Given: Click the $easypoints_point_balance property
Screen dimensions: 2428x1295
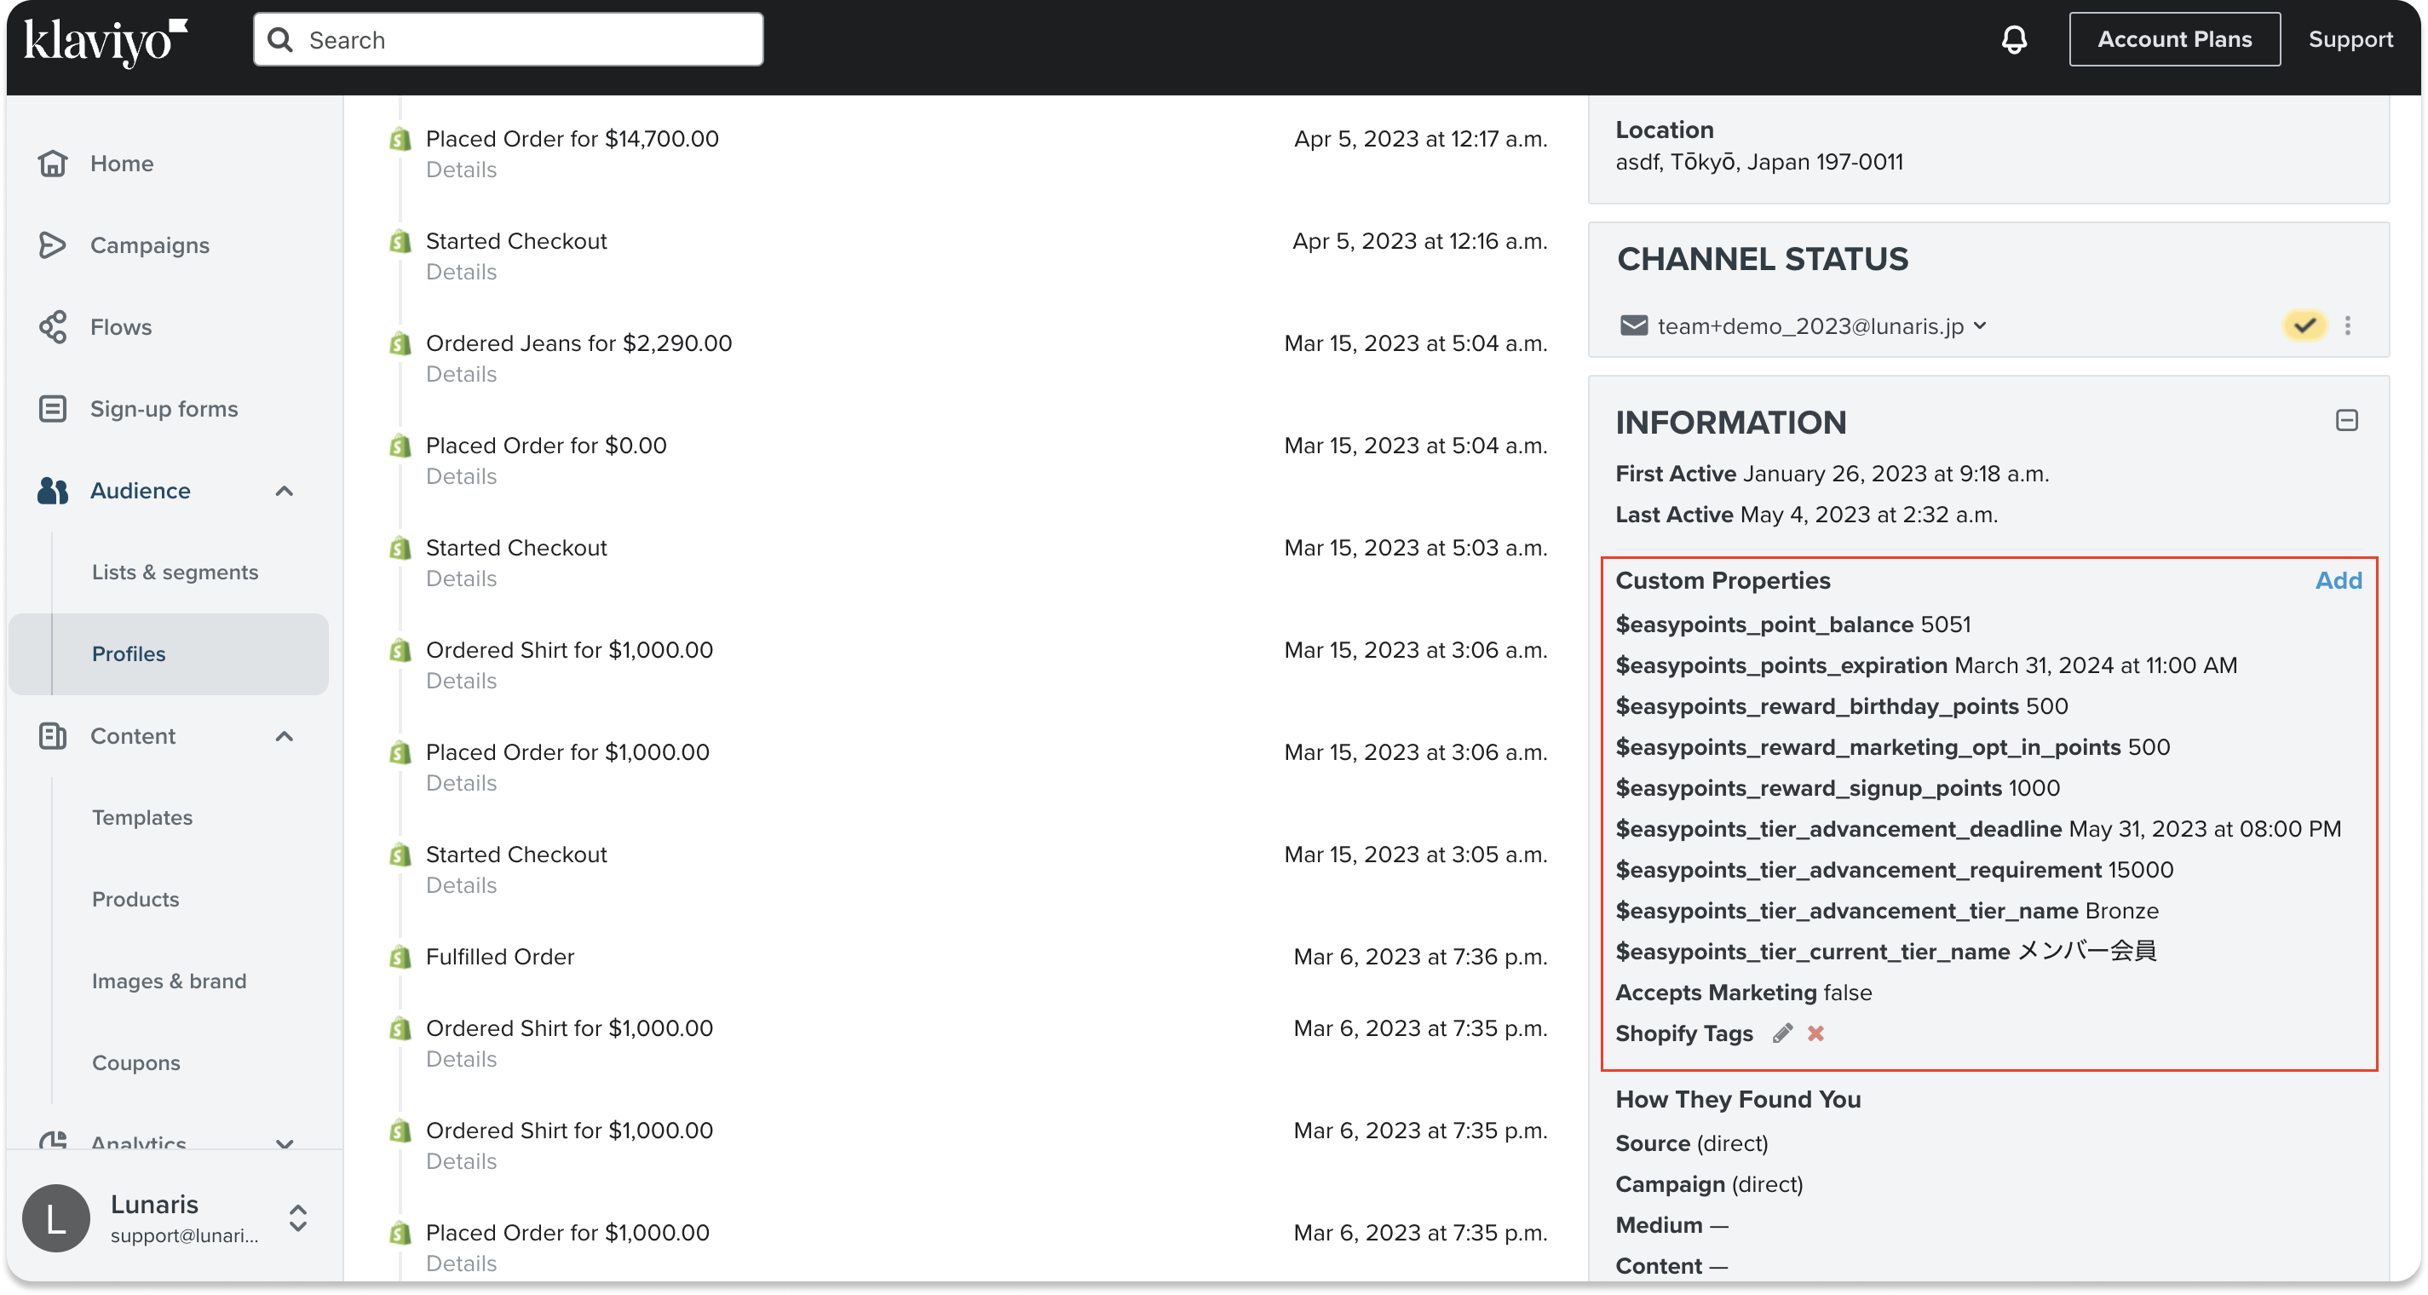Looking at the screenshot, I should [x=1792, y=624].
